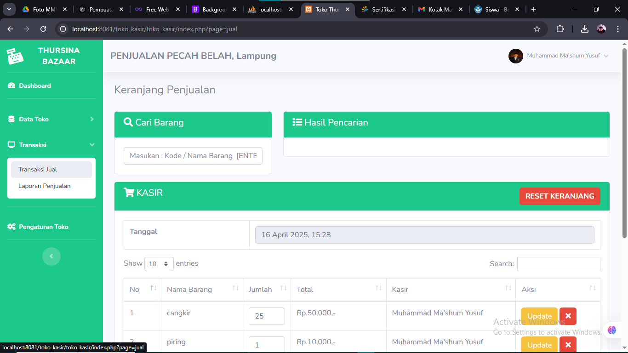Sort table by the No column
The width and height of the screenshot is (628, 353).
(143, 289)
